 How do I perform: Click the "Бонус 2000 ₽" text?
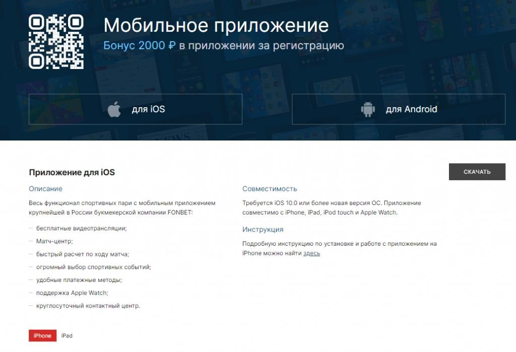tap(140, 45)
